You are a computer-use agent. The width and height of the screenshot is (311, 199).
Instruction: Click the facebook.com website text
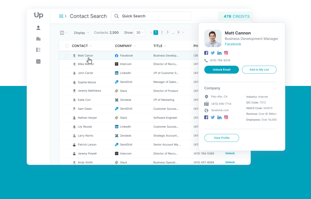[x=220, y=110]
